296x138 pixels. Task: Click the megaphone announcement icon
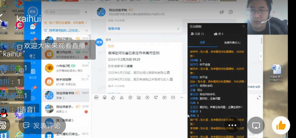coord(222,12)
